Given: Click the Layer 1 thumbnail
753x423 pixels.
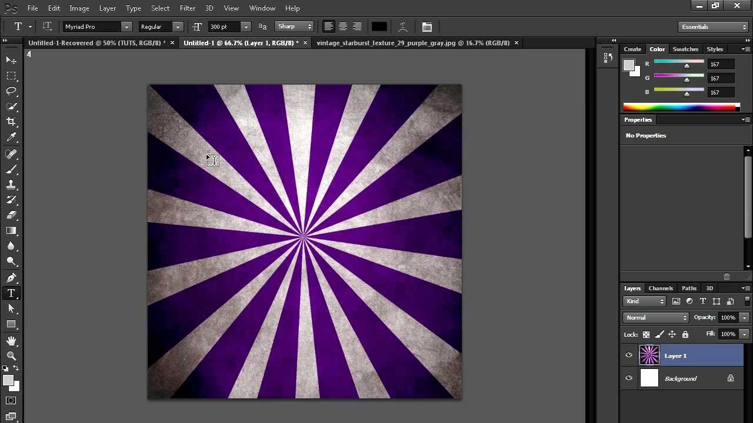Looking at the screenshot, I should tap(649, 355).
